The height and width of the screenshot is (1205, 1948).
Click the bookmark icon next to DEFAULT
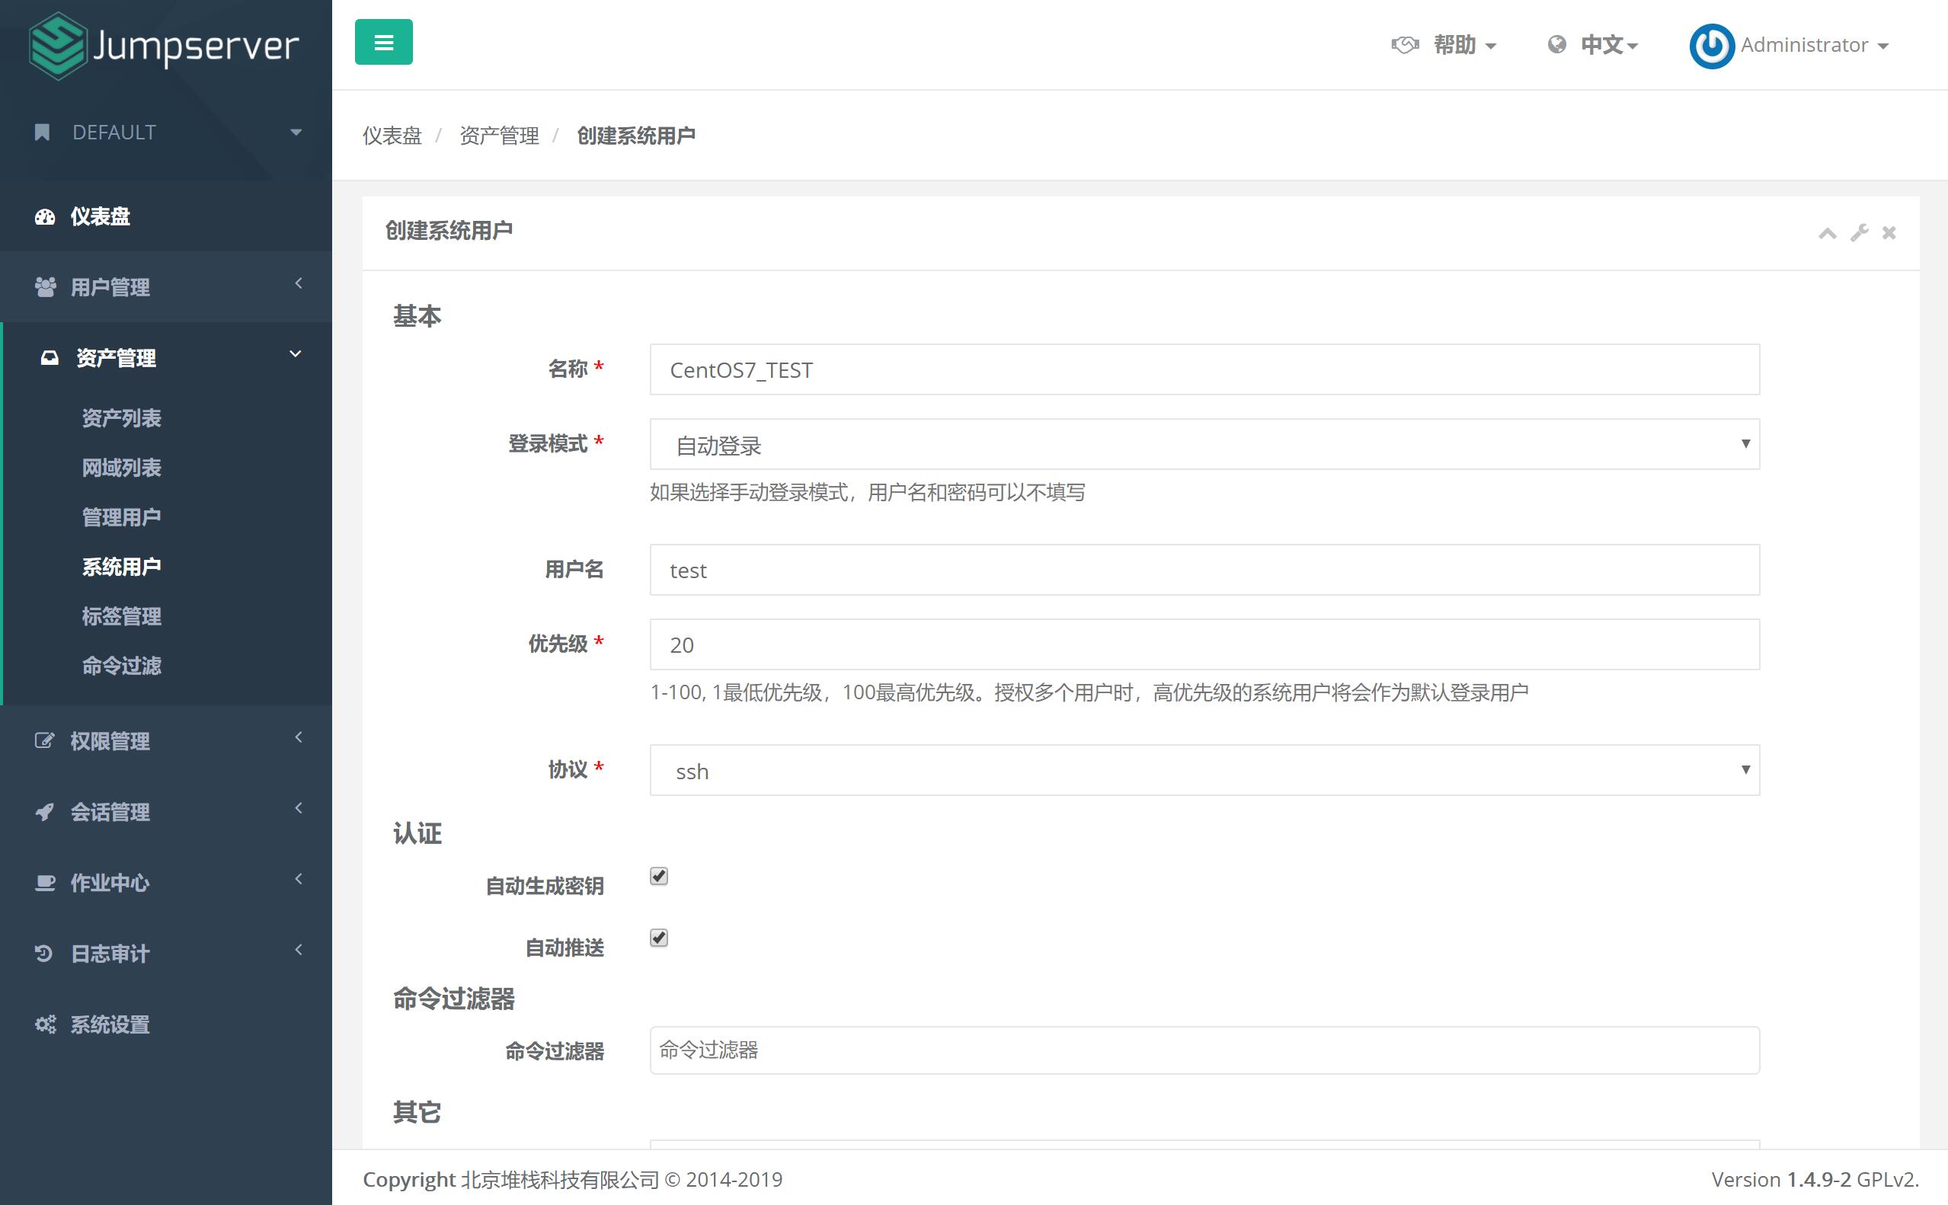[x=43, y=133]
